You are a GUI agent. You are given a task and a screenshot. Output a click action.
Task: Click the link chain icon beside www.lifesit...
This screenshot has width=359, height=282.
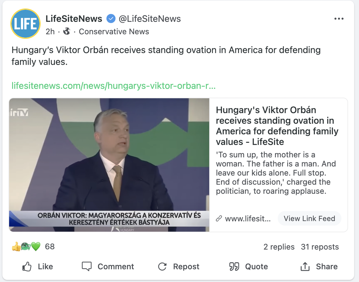[219, 218]
